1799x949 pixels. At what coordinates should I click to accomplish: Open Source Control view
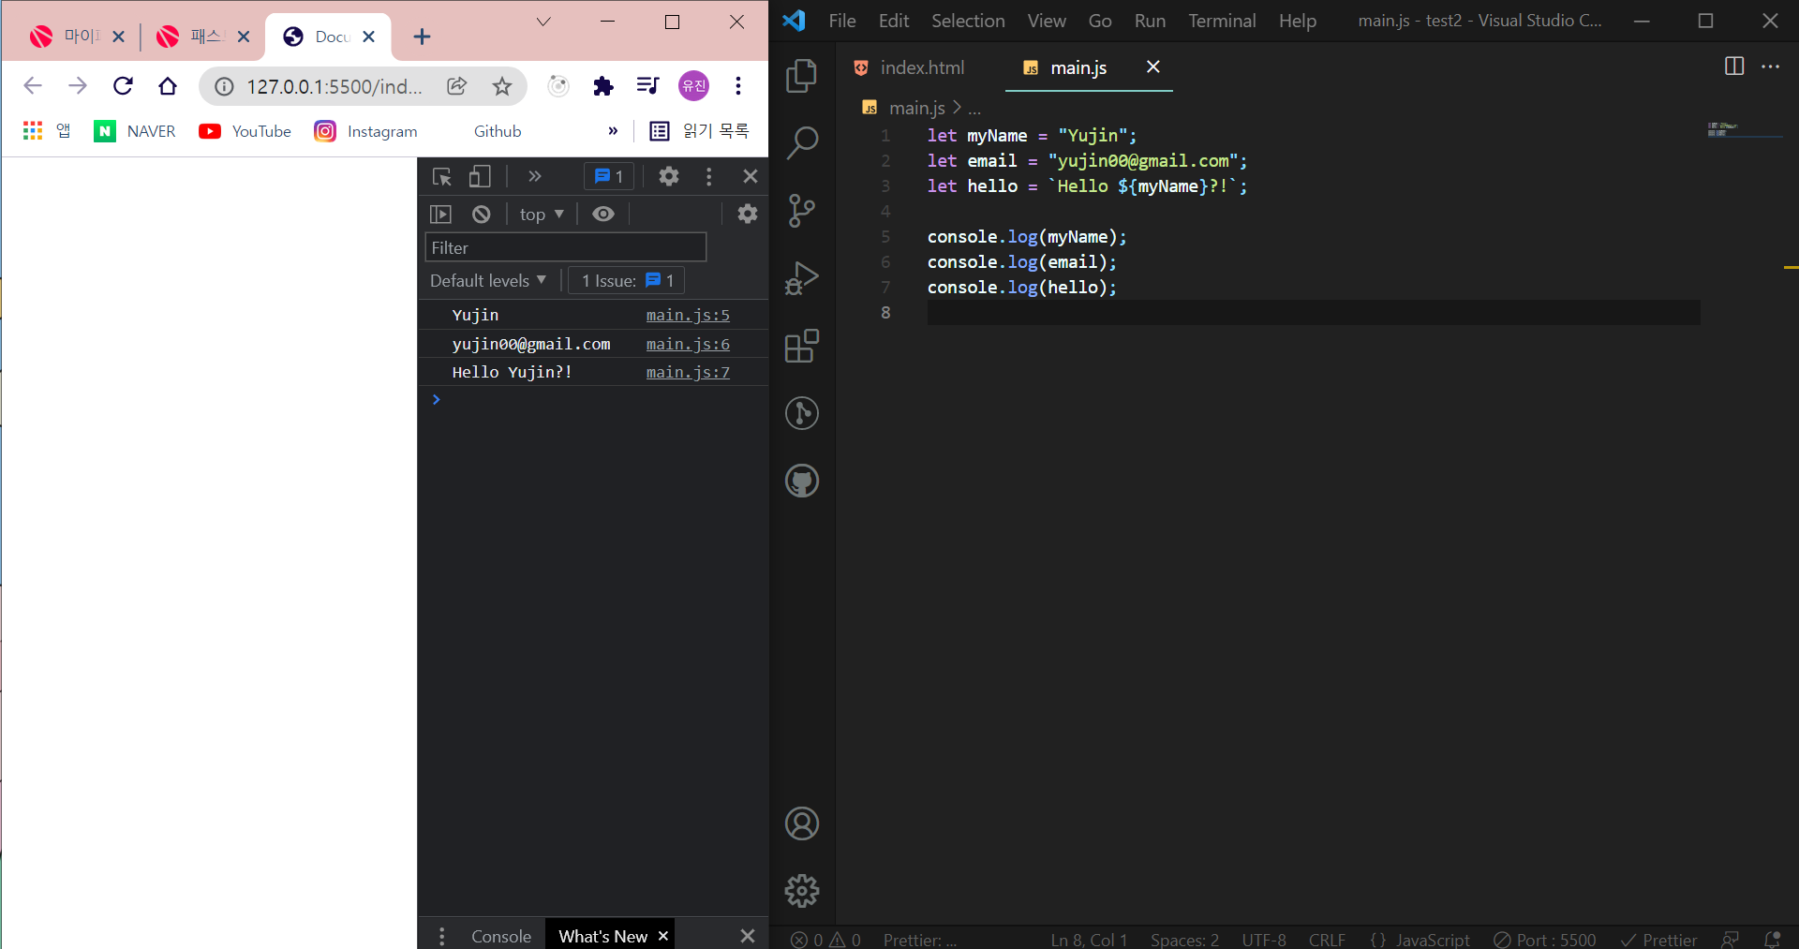801,211
